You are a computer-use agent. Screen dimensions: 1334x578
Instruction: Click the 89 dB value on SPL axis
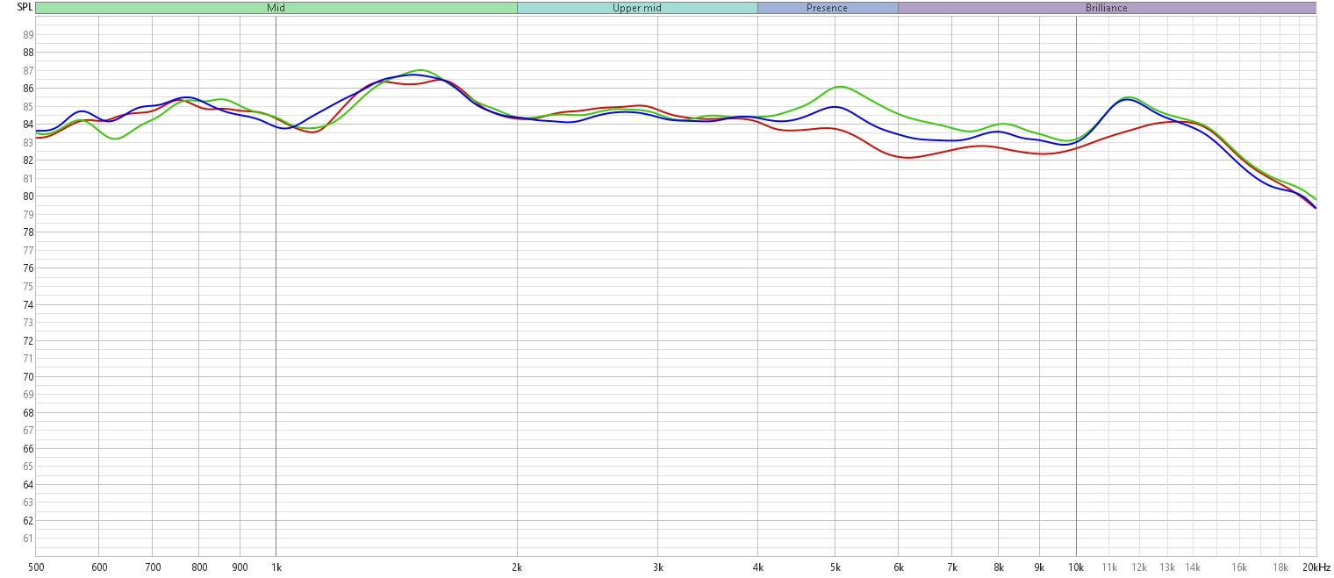click(x=27, y=35)
